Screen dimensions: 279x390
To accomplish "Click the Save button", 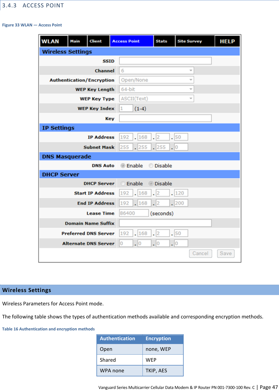I will click(226, 253).
